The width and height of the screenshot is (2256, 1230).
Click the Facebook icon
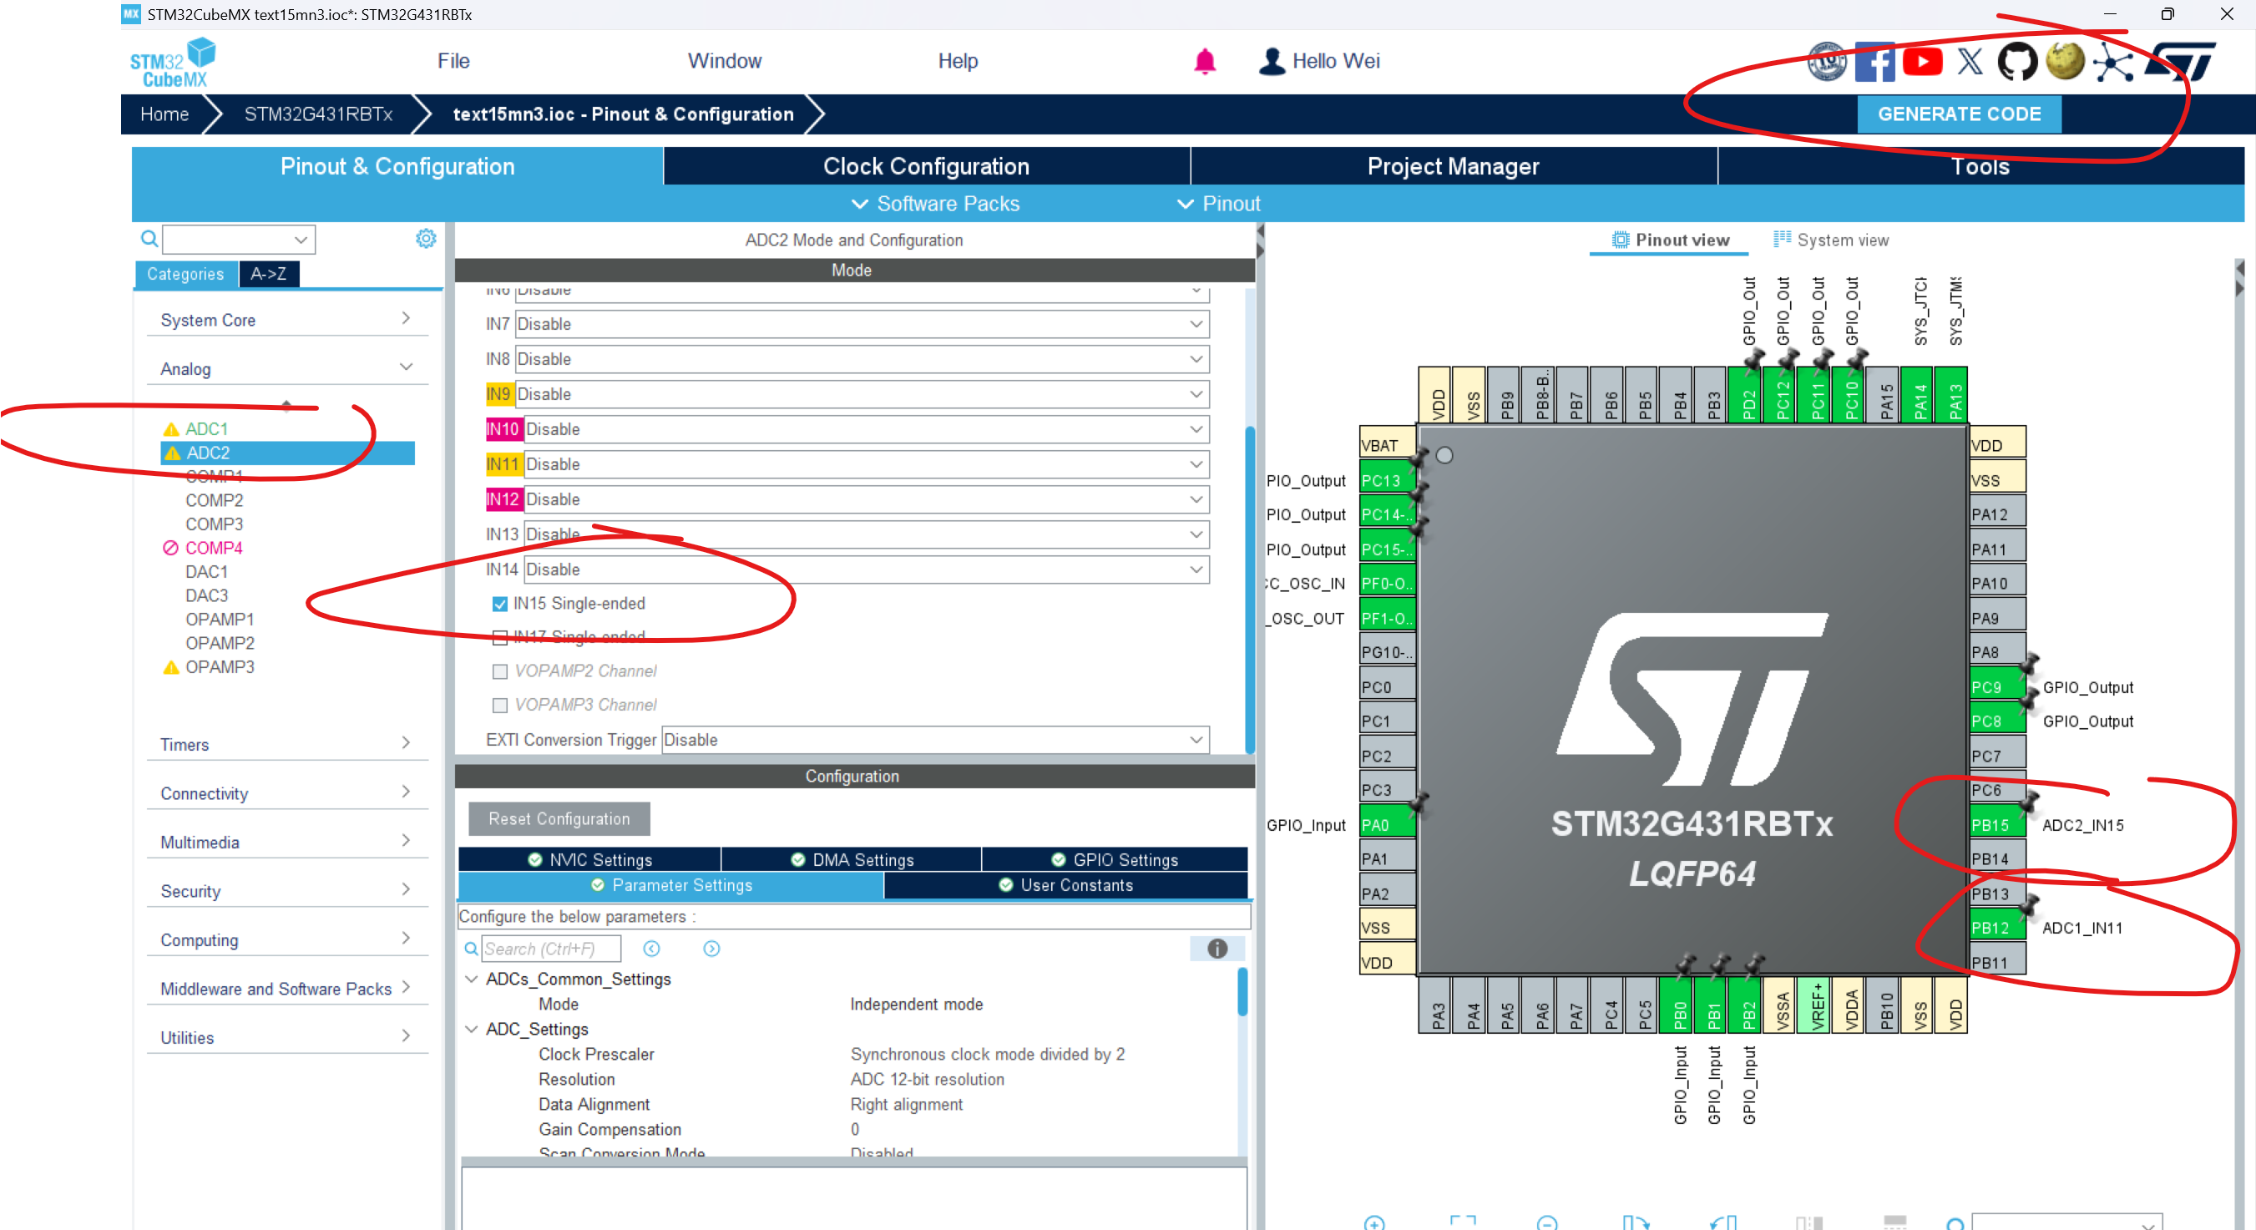pos(1874,62)
